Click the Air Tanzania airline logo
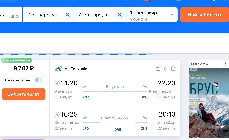The width and height of the screenshot is (229, 140). pos(59,69)
